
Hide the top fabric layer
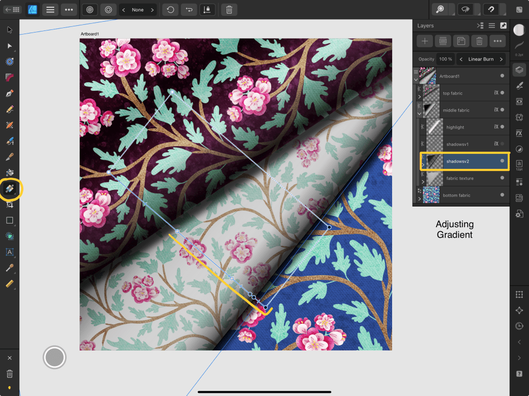tap(502, 93)
